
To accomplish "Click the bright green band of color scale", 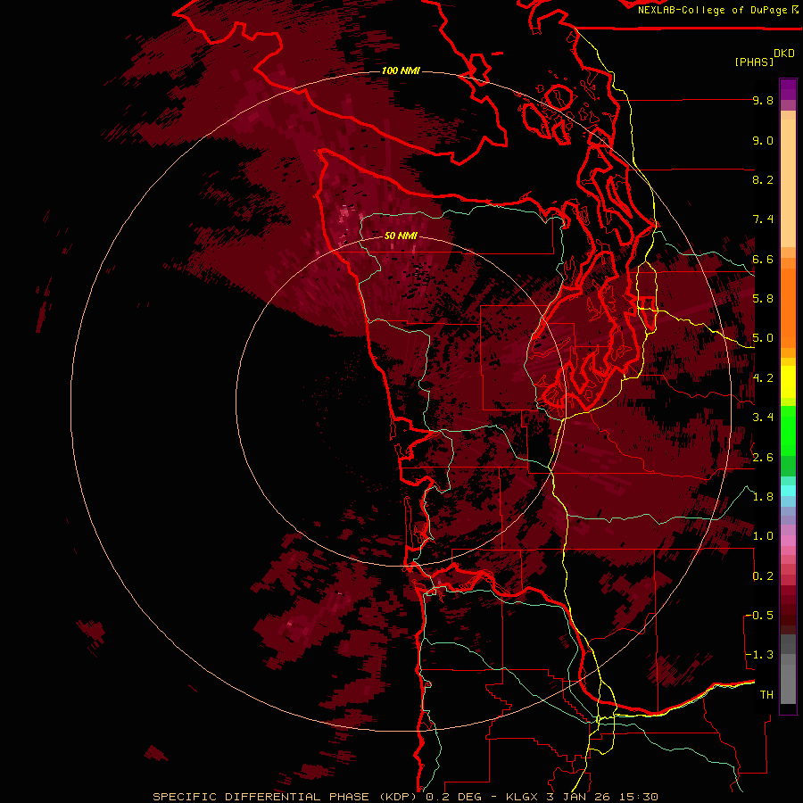I will (x=788, y=430).
